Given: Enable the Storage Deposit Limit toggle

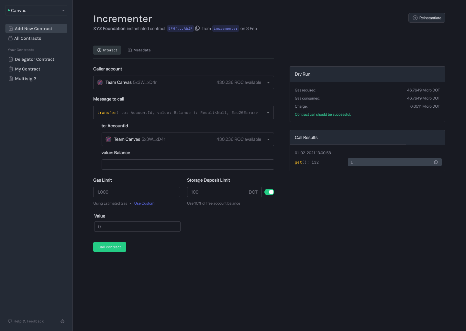Looking at the screenshot, I should click(269, 192).
